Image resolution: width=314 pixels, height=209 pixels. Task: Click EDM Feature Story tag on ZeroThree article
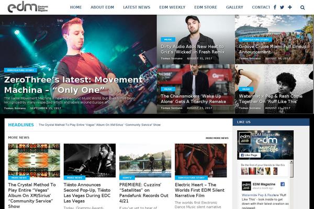pyautogui.click(x=20, y=70)
